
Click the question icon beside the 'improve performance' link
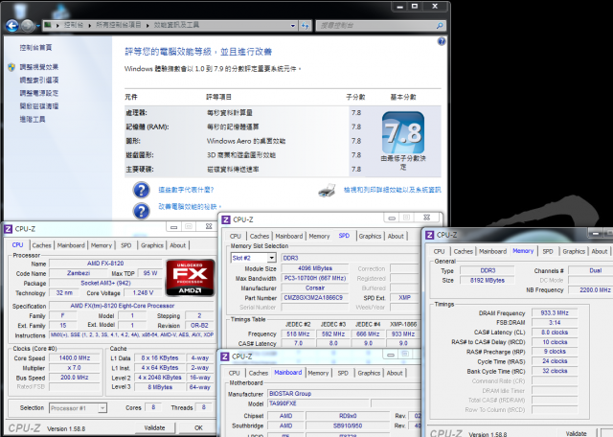tap(141, 211)
